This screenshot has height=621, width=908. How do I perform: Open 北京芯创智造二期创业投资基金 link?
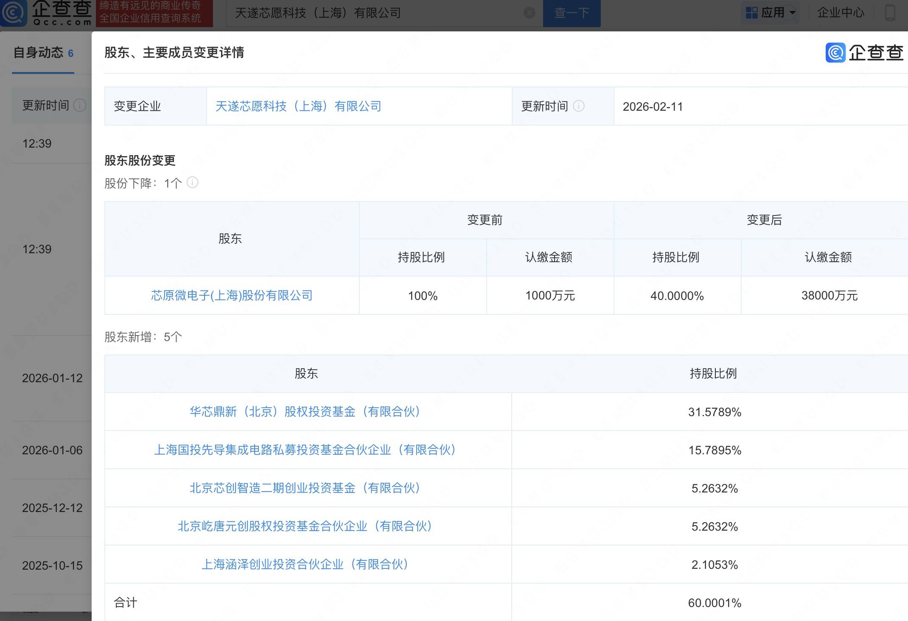click(x=305, y=488)
